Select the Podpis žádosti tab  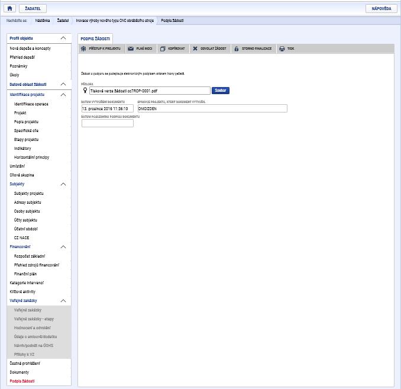point(95,38)
